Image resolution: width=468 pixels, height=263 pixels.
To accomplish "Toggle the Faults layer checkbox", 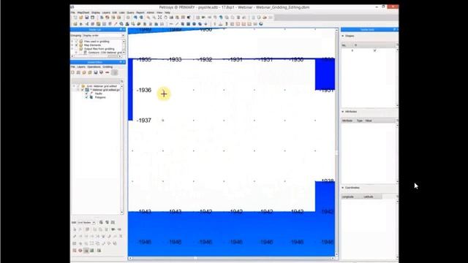I will point(86,94).
